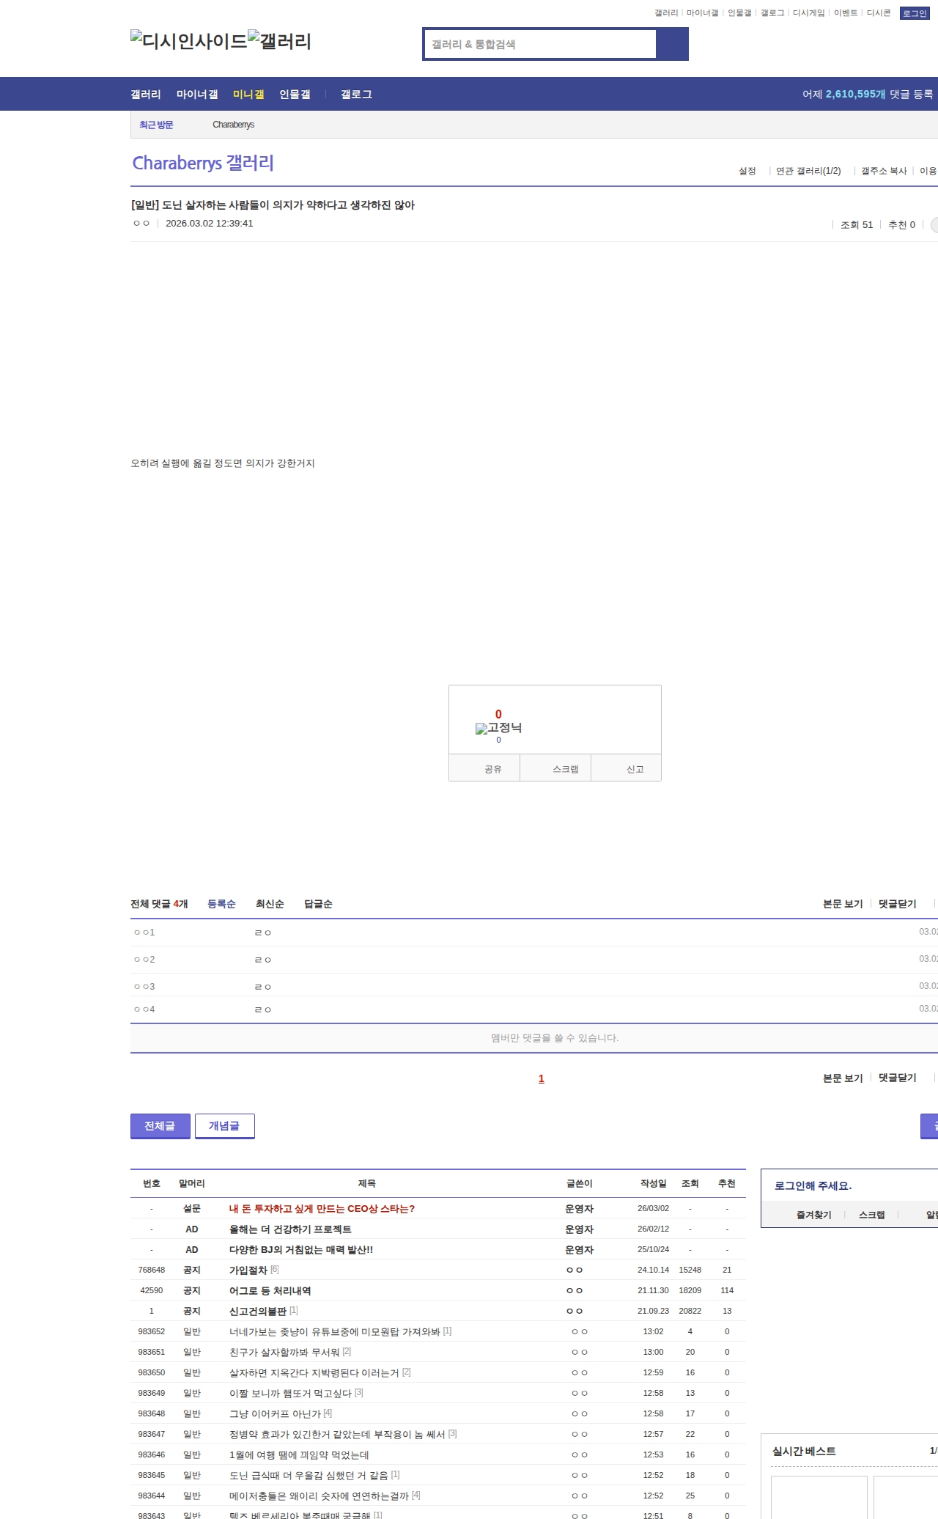Click 스크랩 between 공유 and 신고
This screenshot has width=938, height=1519.
coord(565,769)
